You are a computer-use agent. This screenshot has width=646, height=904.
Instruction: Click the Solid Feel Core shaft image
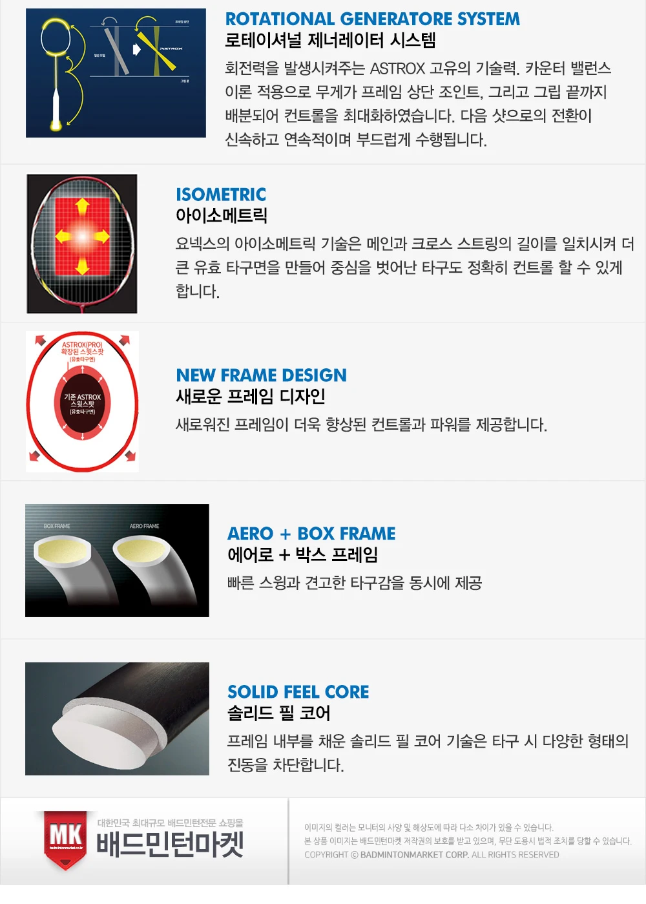(117, 719)
